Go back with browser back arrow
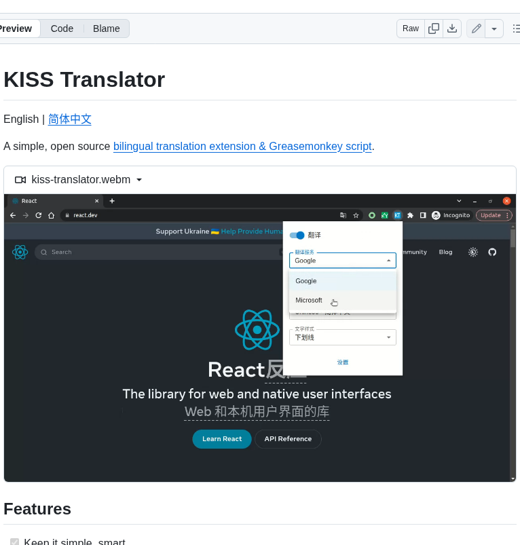Viewport: 520px width, 545px height. [x=13, y=216]
